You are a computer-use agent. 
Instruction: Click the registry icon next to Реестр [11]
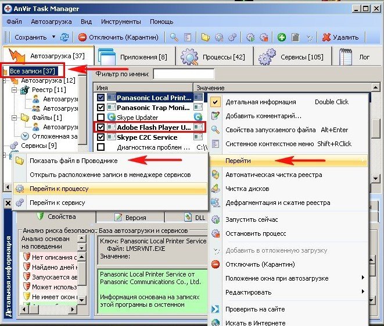coord(25,90)
